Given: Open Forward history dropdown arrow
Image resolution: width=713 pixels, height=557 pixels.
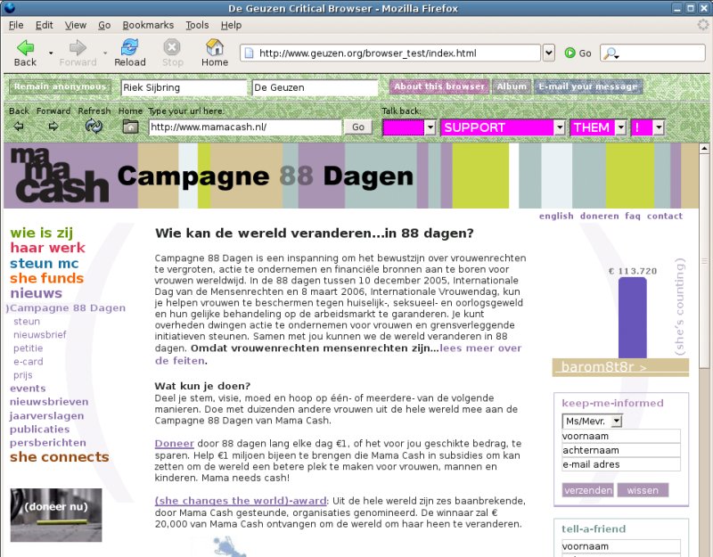Looking at the screenshot, I should [105, 53].
